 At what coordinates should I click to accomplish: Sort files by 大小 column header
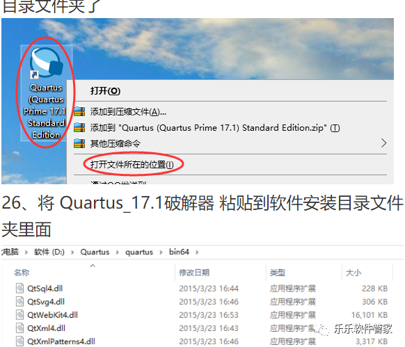(x=354, y=273)
